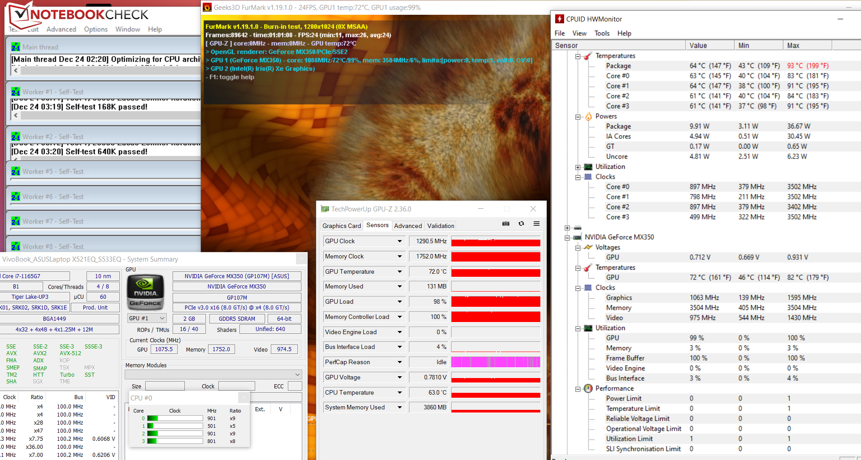
Task: Open the Memory Modules dropdown
Action: pos(213,374)
